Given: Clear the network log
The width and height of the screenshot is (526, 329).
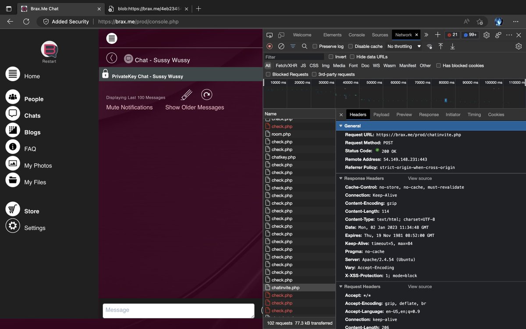Looking at the screenshot, I should [281, 46].
